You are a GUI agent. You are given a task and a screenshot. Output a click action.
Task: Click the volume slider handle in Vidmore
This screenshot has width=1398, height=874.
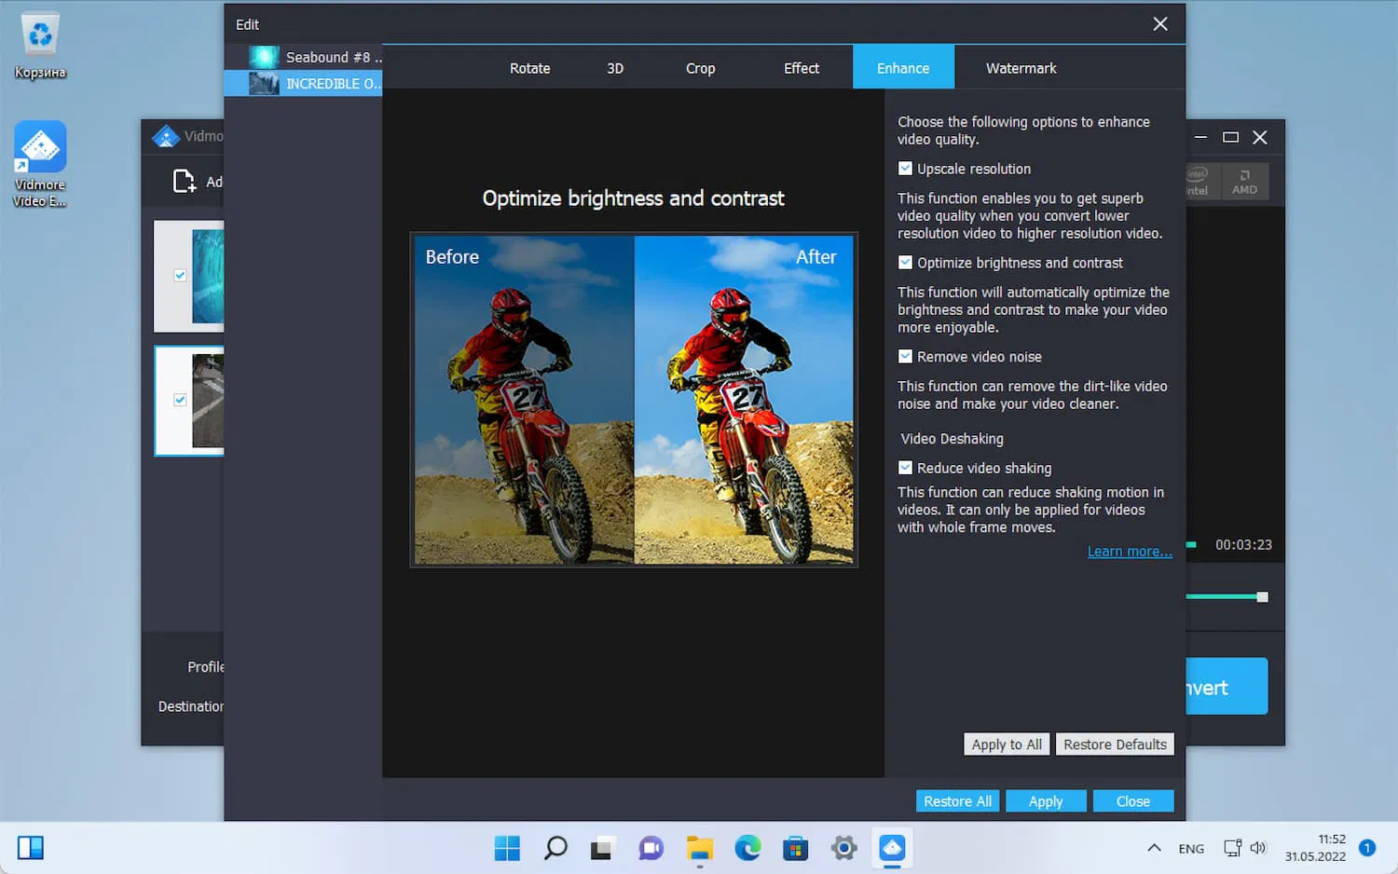1262,597
